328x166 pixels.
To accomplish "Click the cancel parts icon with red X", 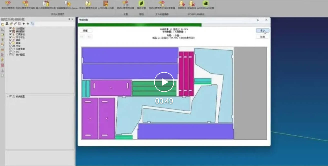I will pyautogui.click(x=192, y=3).
